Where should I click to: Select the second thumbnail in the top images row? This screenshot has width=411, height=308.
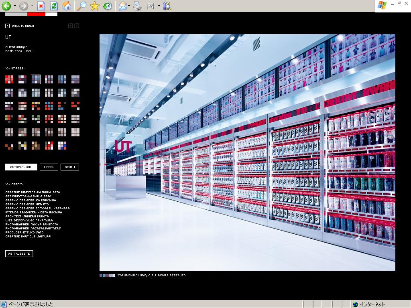click(x=22, y=79)
